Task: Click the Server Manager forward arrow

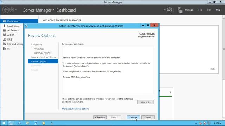Action: (x=12, y=10)
